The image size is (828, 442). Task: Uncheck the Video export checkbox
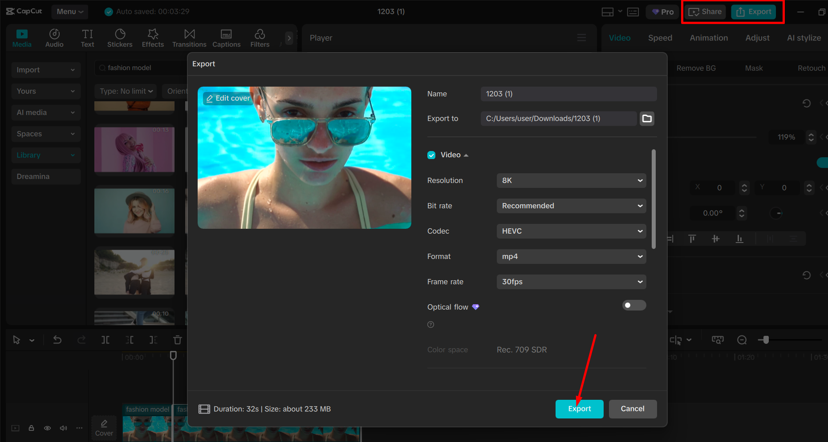click(431, 155)
